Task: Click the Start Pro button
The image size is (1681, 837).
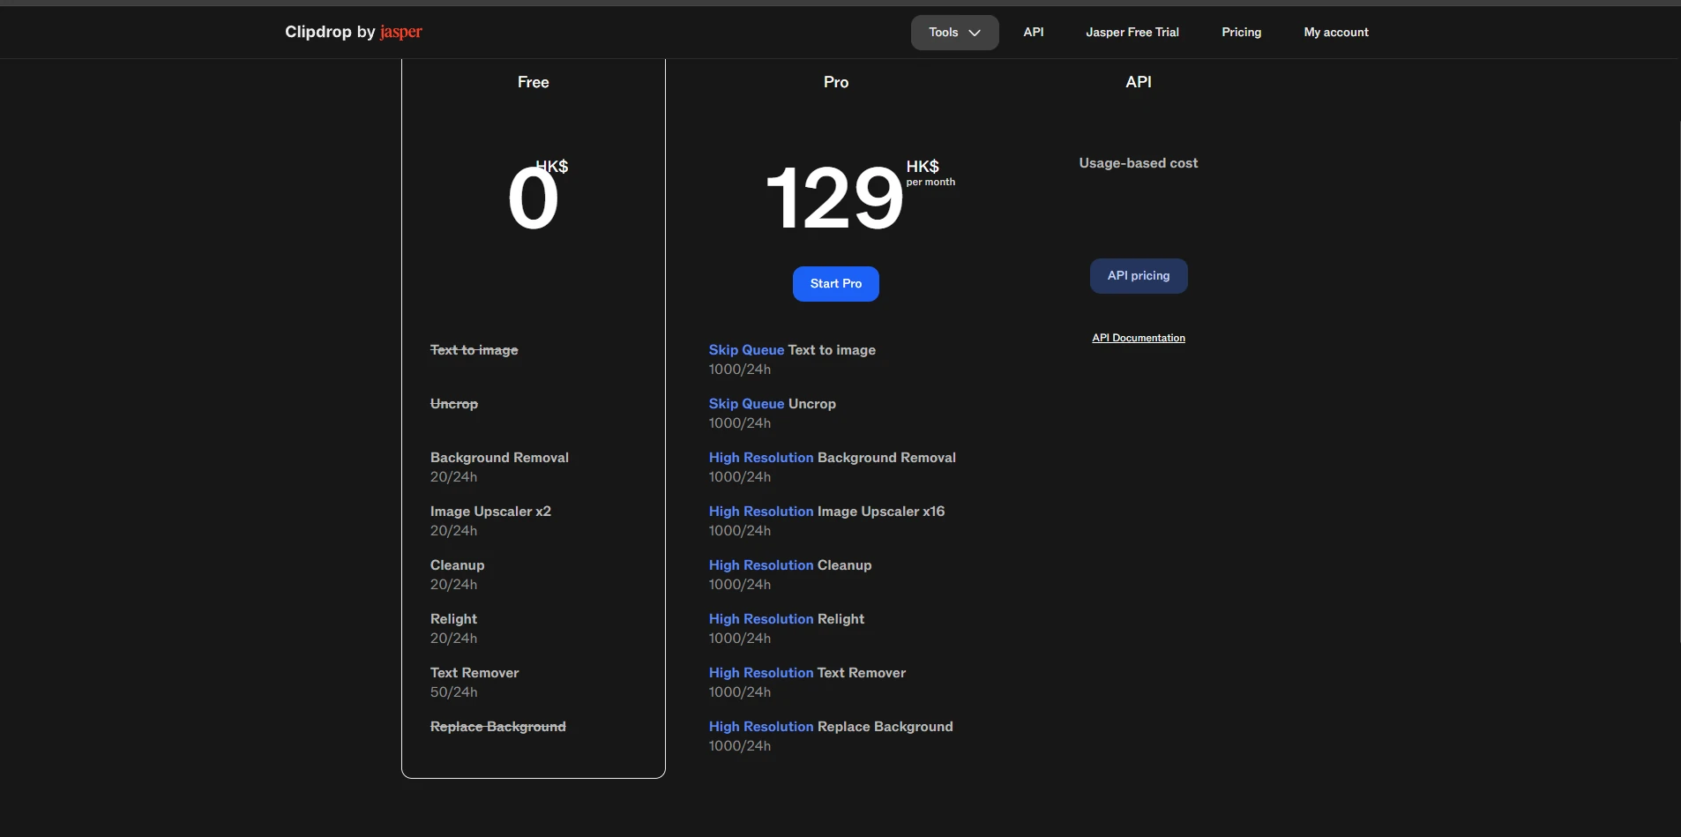Action: pyautogui.click(x=836, y=284)
